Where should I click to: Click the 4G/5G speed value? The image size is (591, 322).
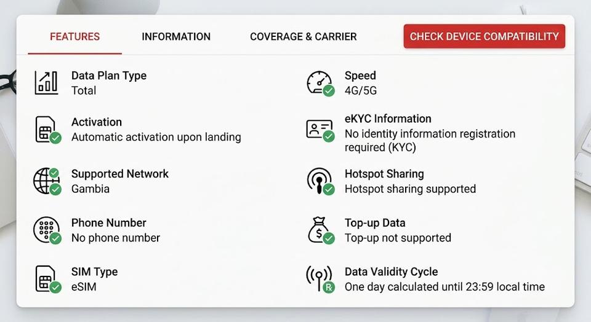tap(361, 91)
